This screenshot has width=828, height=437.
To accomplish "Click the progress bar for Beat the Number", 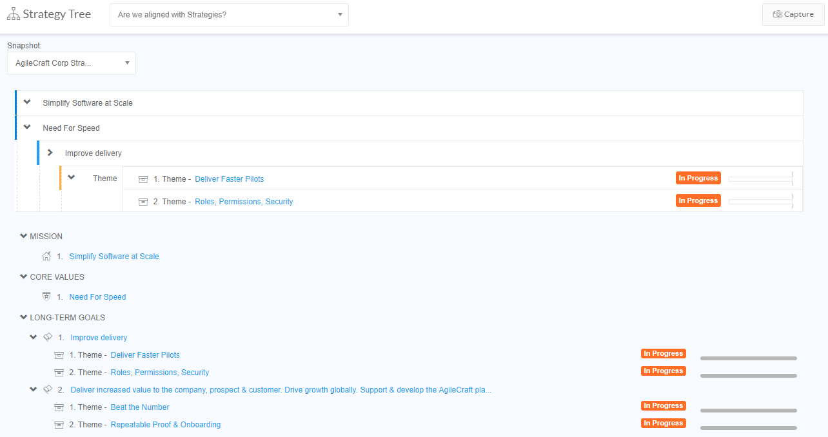I will [748, 410].
